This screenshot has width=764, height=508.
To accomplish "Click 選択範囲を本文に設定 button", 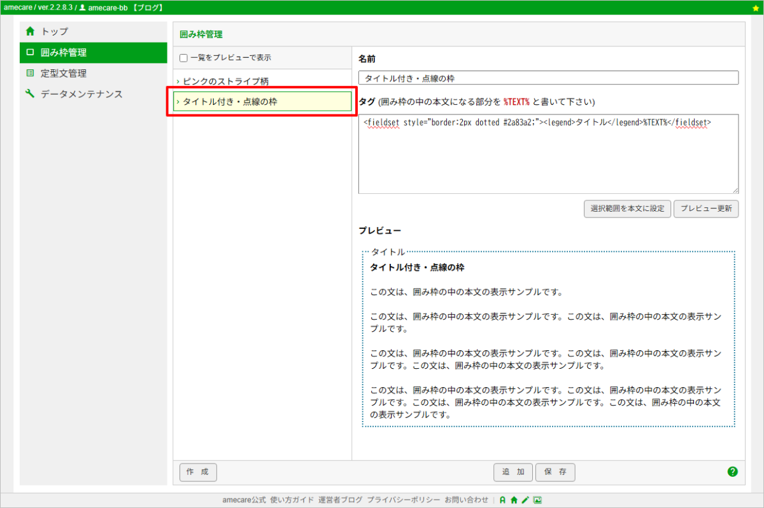I will point(627,209).
